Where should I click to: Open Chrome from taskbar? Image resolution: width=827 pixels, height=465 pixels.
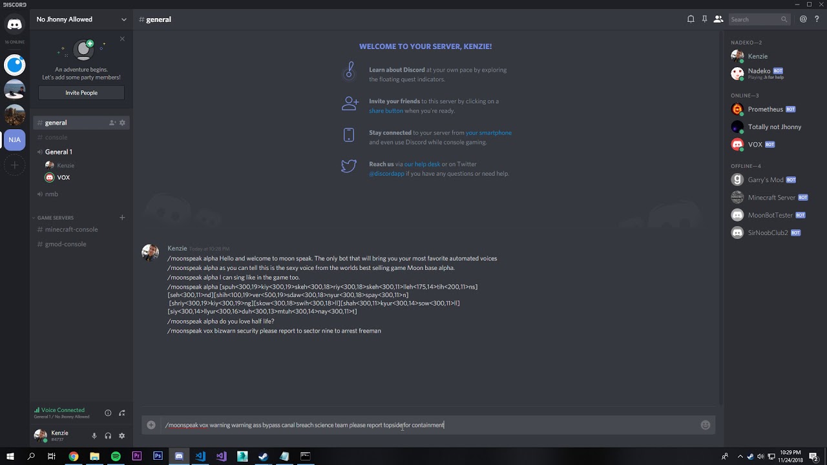pyautogui.click(x=74, y=456)
